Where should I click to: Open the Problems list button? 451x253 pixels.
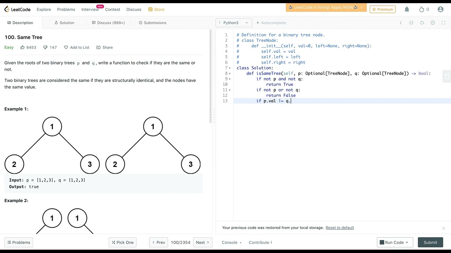click(x=19, y=242)
